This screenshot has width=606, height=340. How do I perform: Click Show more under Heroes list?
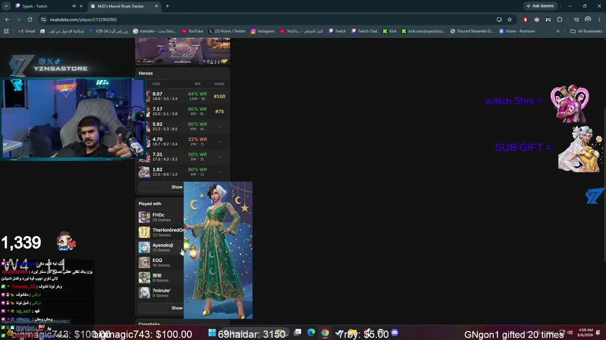(177, 187)
